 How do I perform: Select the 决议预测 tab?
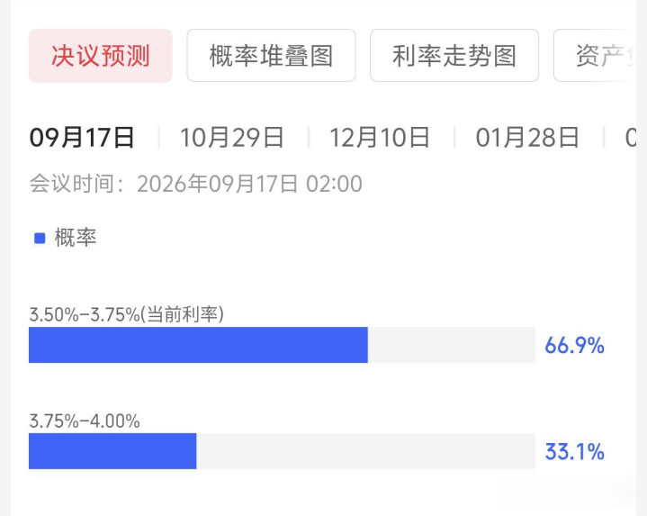click(100, 56)
